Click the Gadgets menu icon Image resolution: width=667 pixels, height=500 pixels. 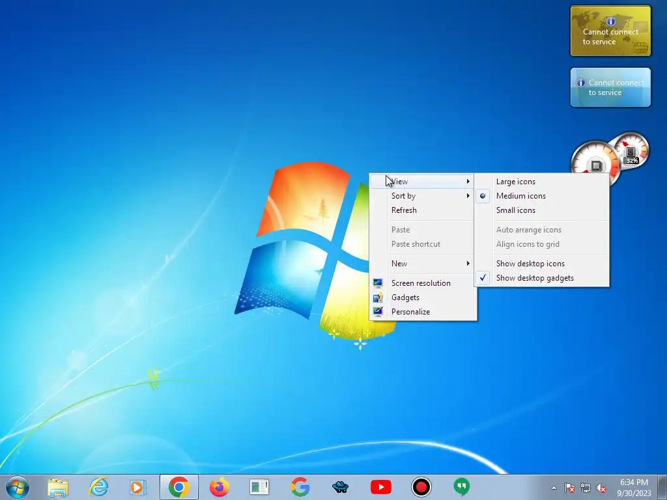378,298
